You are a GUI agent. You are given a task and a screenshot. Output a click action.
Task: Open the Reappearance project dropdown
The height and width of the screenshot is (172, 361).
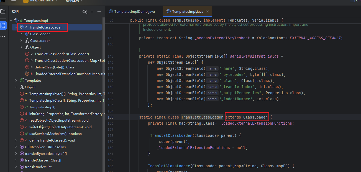[40, 1]
